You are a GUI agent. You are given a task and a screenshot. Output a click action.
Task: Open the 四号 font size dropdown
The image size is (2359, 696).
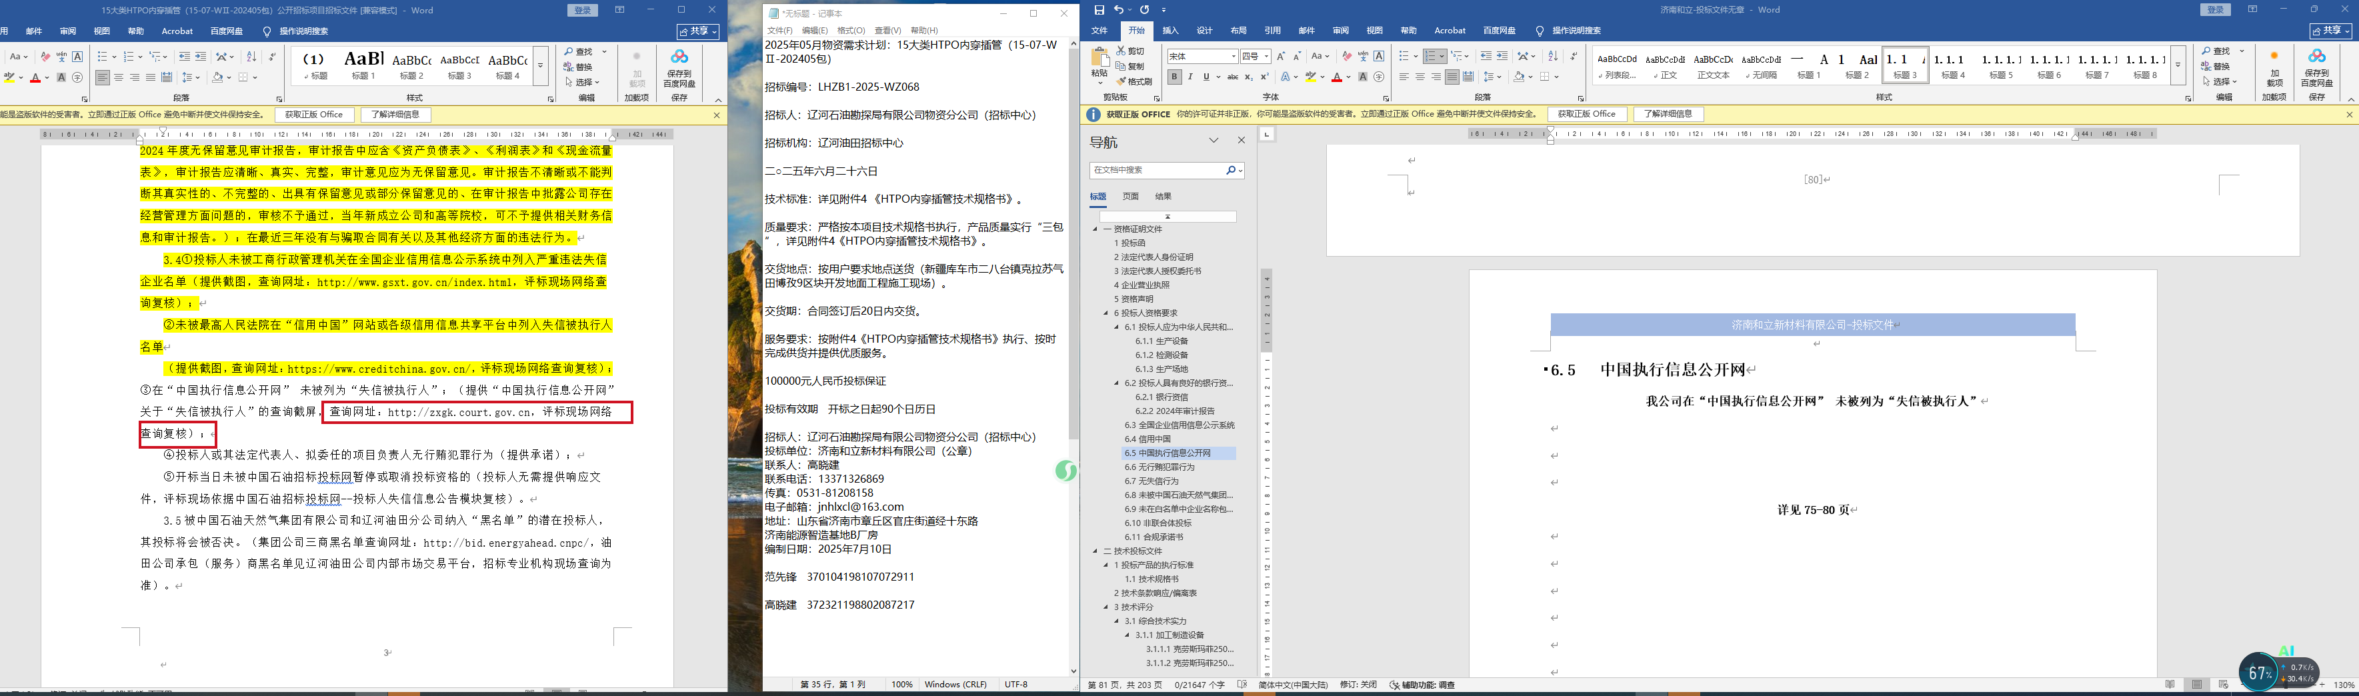coord(1266,57)
